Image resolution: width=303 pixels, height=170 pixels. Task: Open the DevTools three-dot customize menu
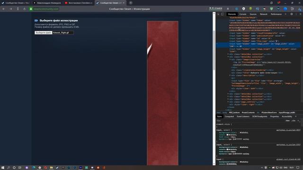pos(296,14)
